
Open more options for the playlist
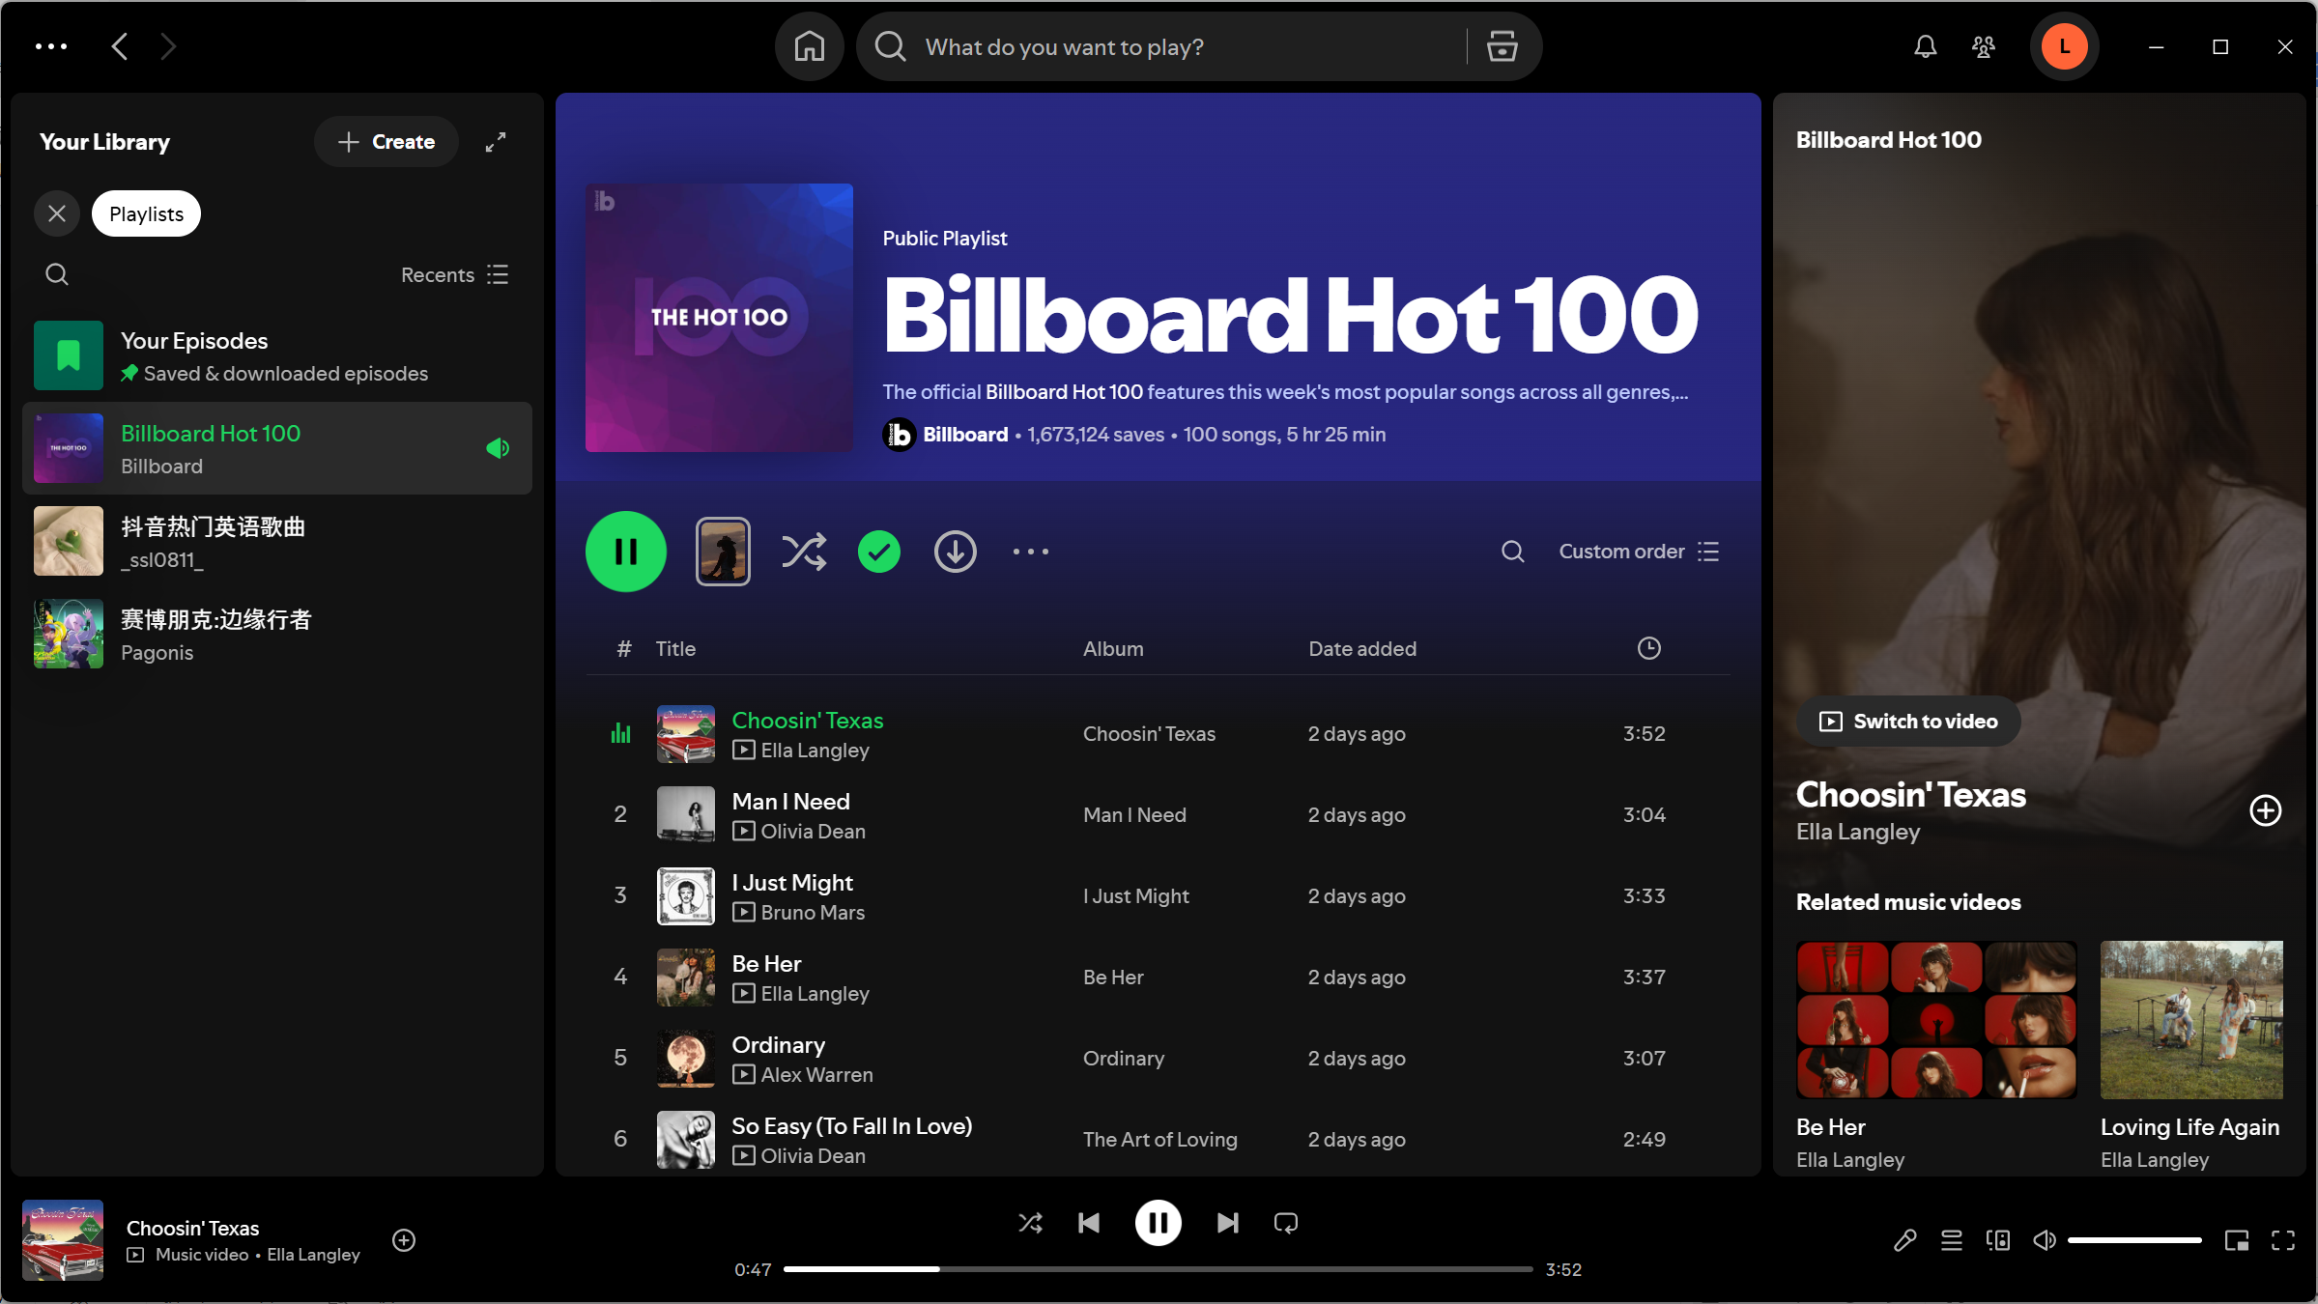pyautogui.click(x=1030, y=552)
